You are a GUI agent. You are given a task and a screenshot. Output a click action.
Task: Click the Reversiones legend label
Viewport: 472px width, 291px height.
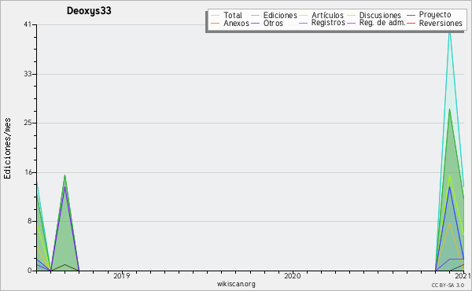point(441,23)
